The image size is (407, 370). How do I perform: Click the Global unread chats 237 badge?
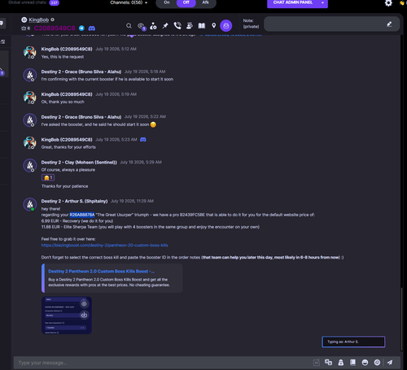[54, 2]
